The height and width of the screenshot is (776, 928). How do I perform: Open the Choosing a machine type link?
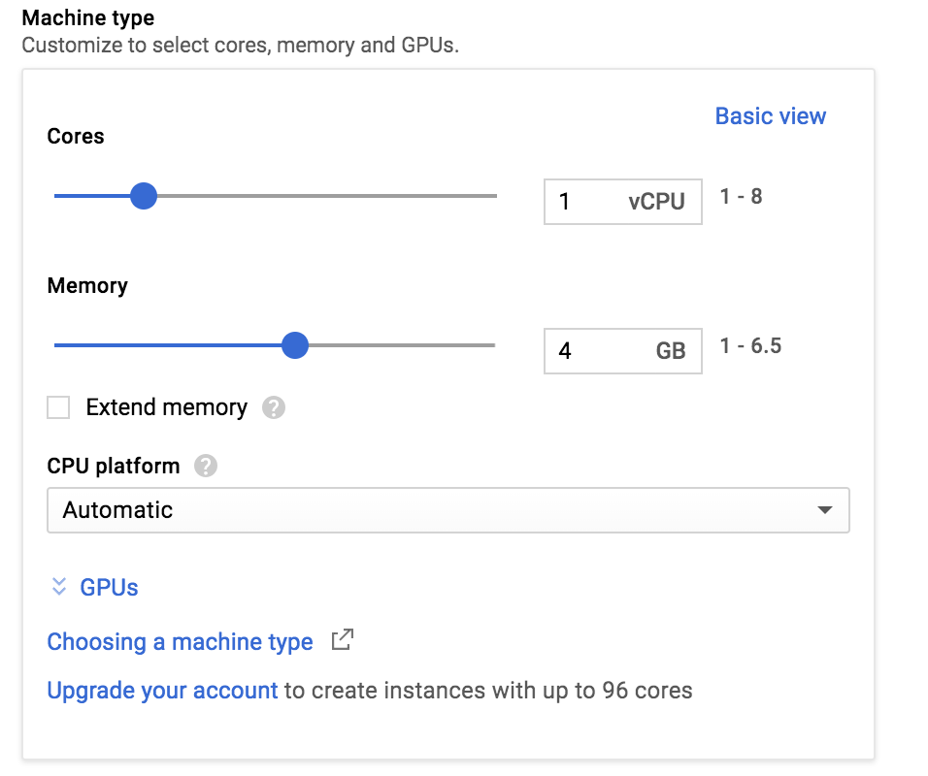click(x=181, y=641)
